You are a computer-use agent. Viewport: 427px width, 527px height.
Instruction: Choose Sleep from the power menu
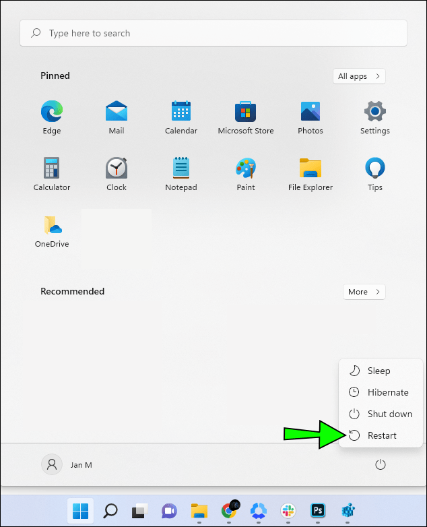click(381, 371)
